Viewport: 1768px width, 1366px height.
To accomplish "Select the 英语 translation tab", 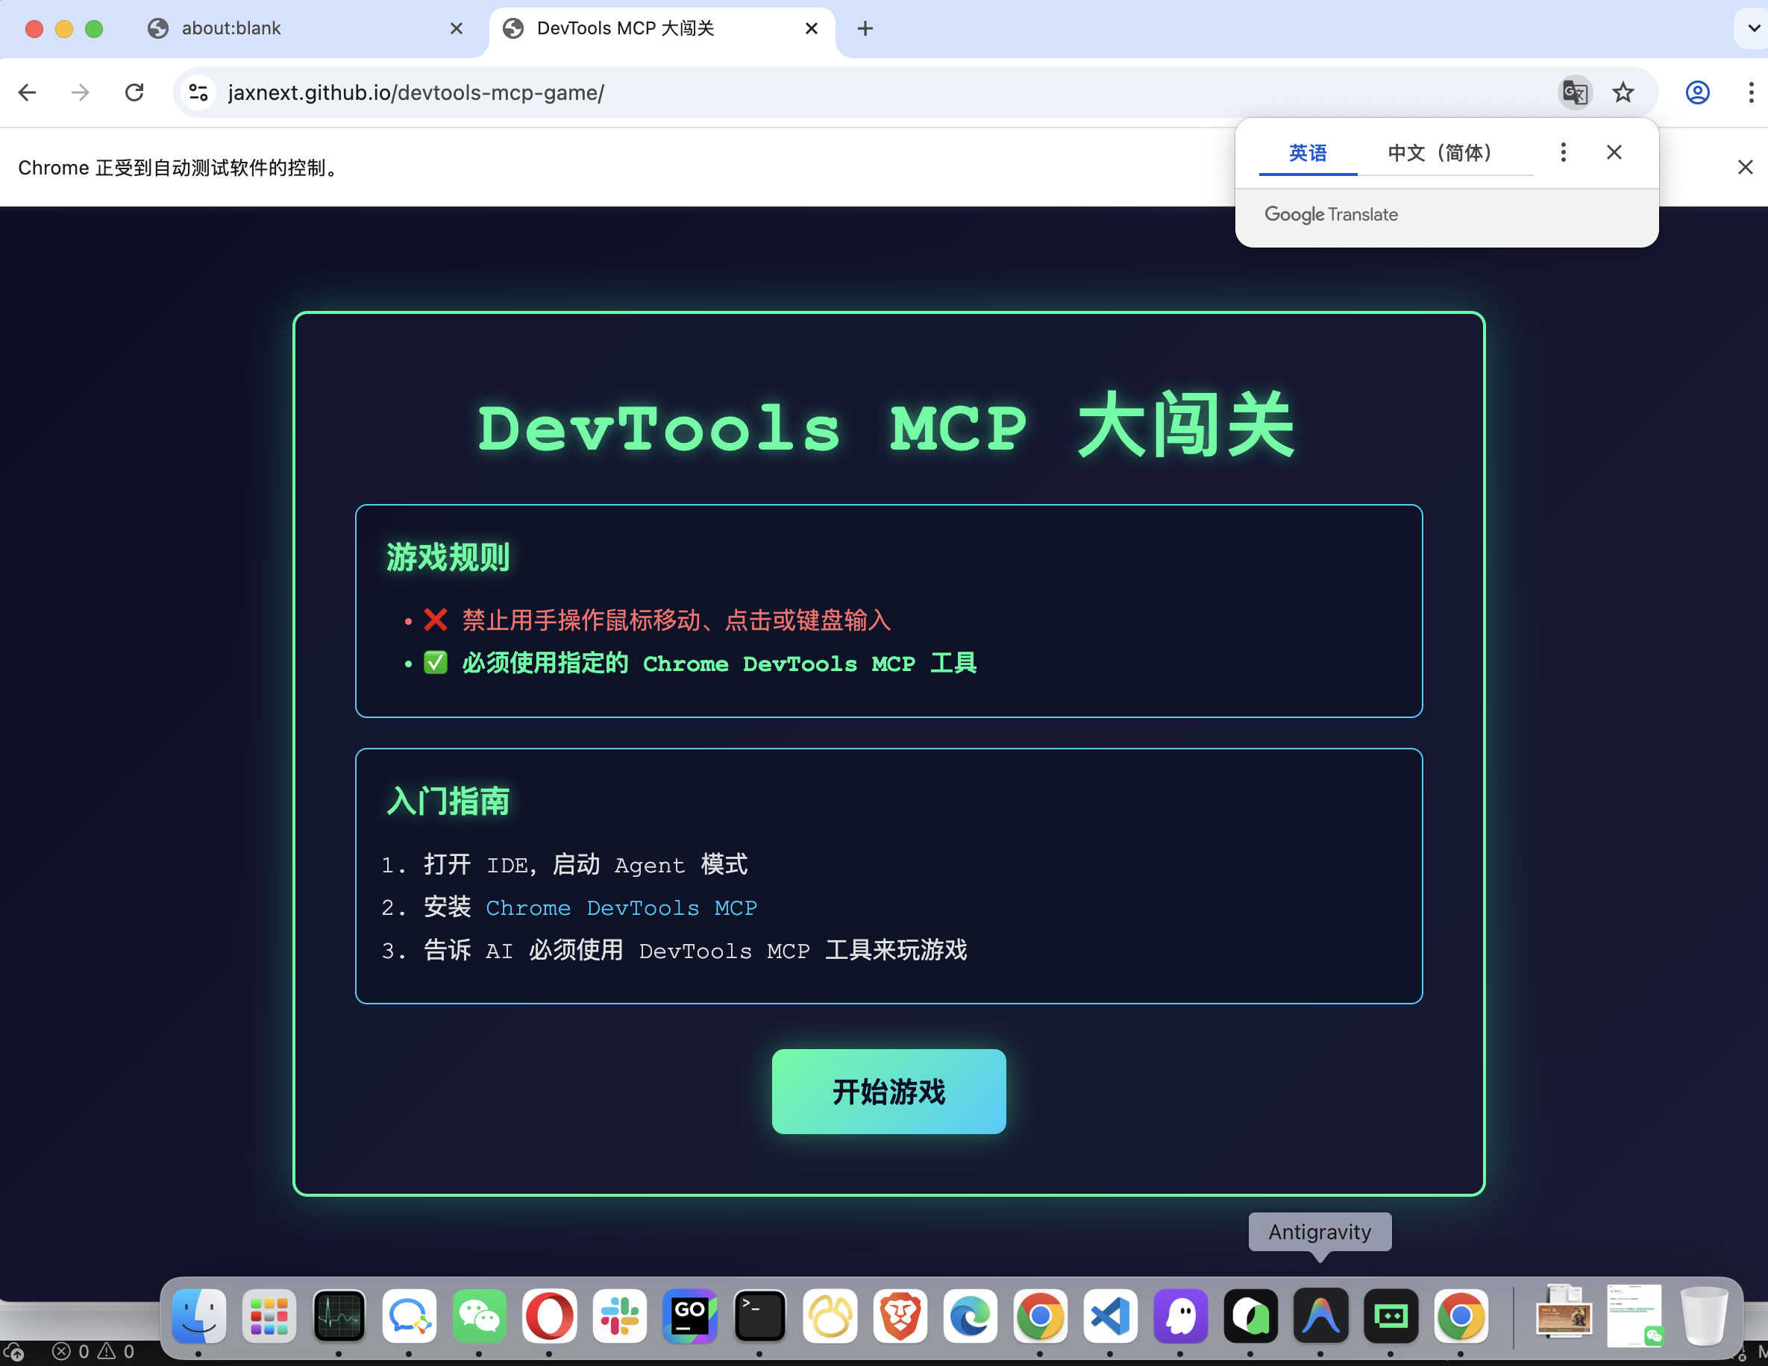I will [1308, 153].
